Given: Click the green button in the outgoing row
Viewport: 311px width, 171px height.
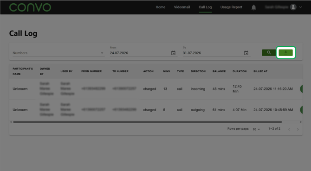Looking at the screenshot, I should pos(301,110).
